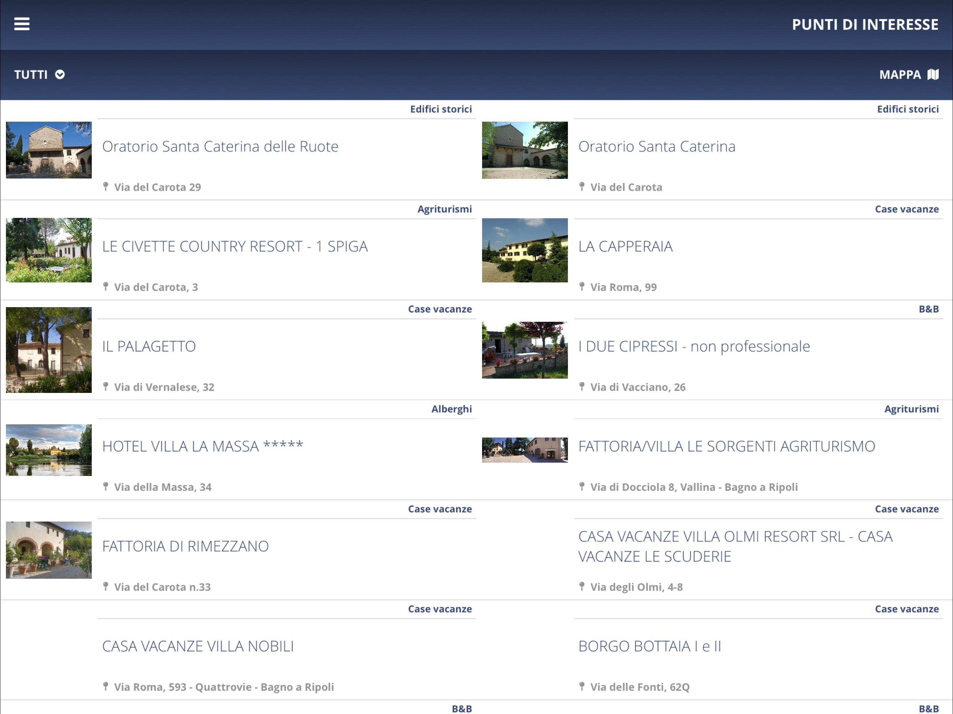Click Agriturismi label above Fattoria/Villa Le Sorgenti
This screenshot has height=714, width=953.
click(911, 409)
